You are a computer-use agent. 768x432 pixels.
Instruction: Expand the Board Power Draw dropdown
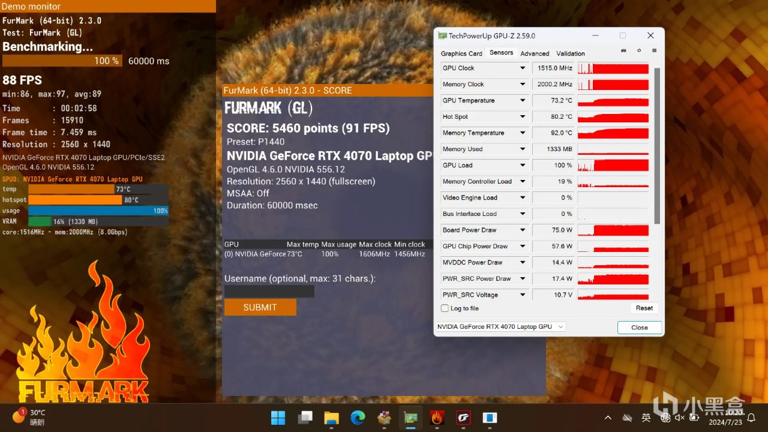click(x=523, y=230)
